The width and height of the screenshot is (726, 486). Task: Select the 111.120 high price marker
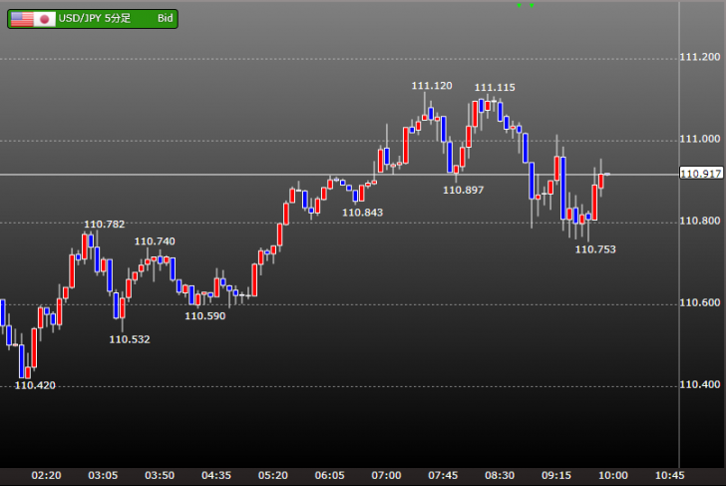coord(431,87)
